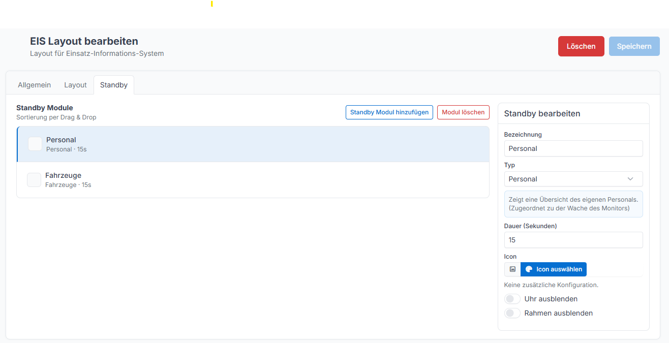
Task: Switch to the Allgemein tab
Action: point(35,85)
